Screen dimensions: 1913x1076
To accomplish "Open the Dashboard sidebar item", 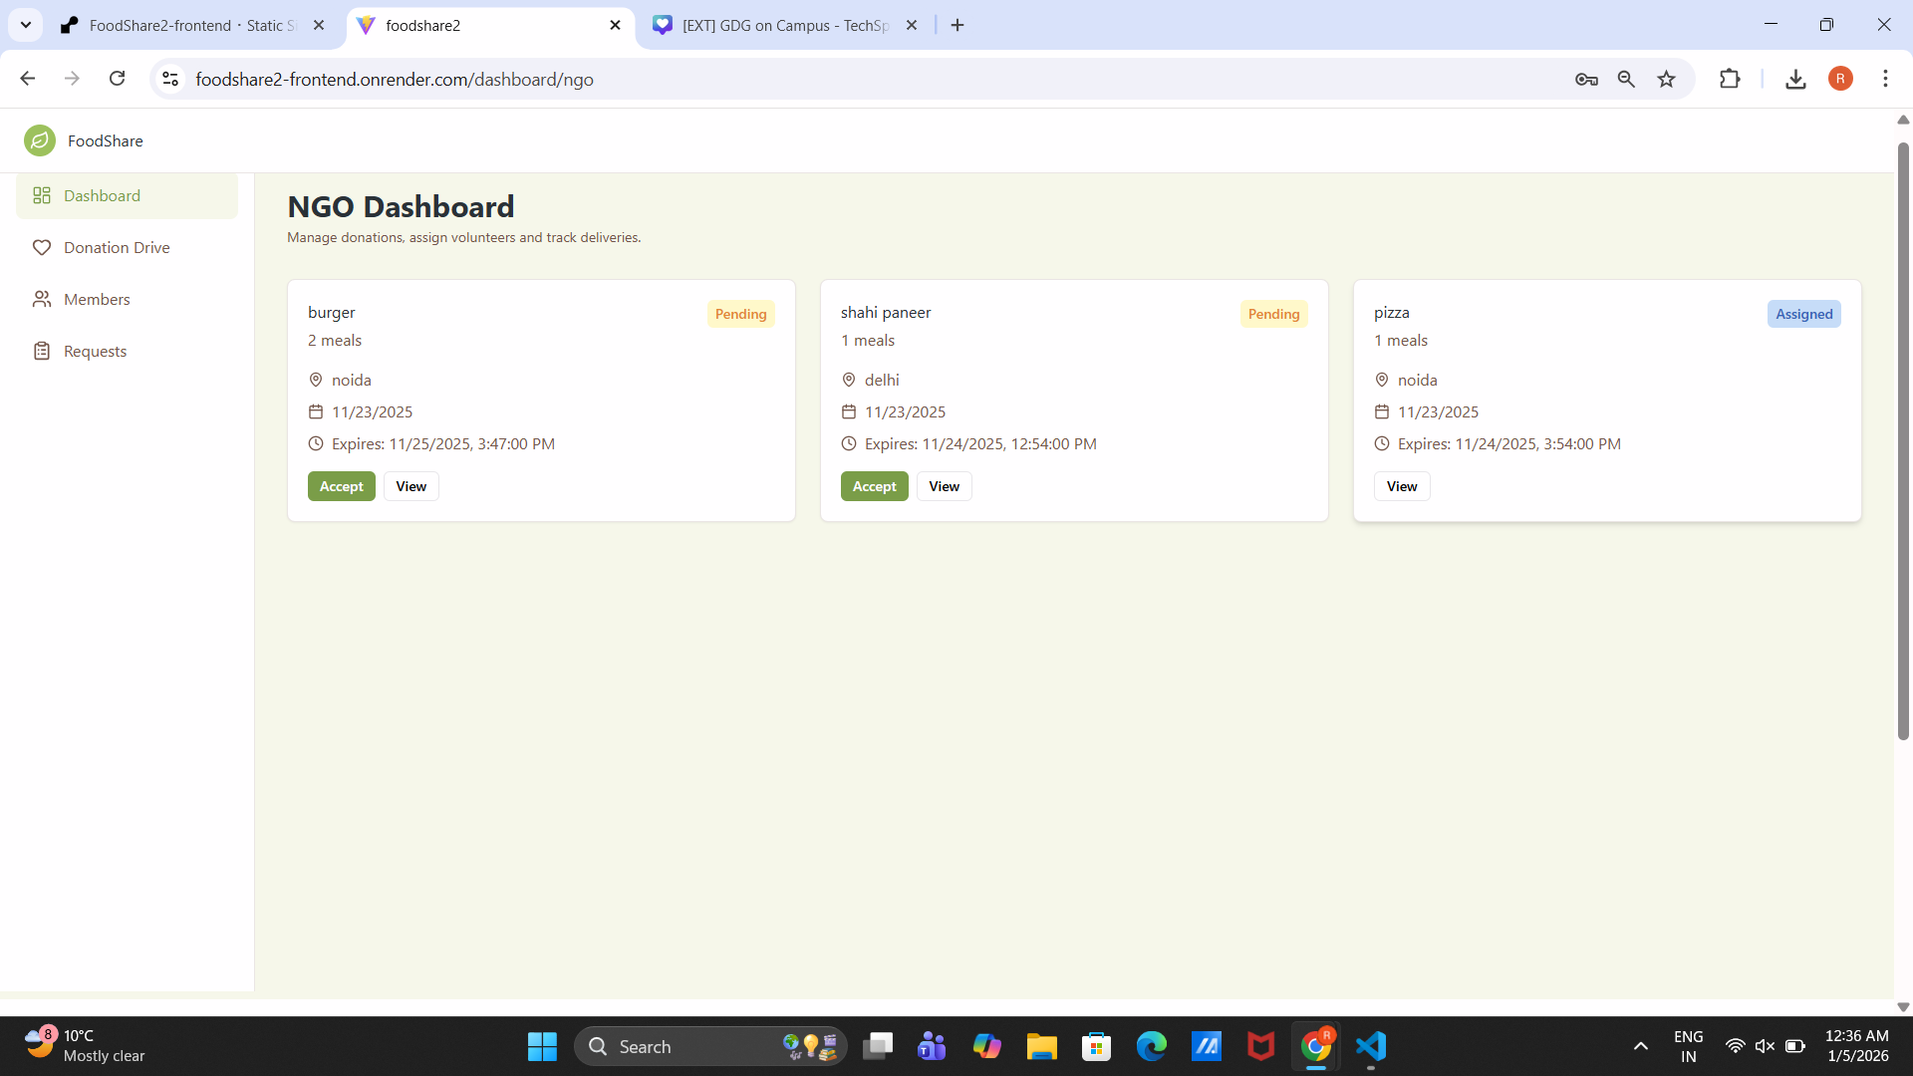I will point(101,195).
